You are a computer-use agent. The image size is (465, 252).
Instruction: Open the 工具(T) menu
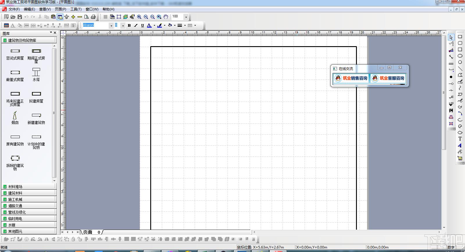click(x=76, y=9)
